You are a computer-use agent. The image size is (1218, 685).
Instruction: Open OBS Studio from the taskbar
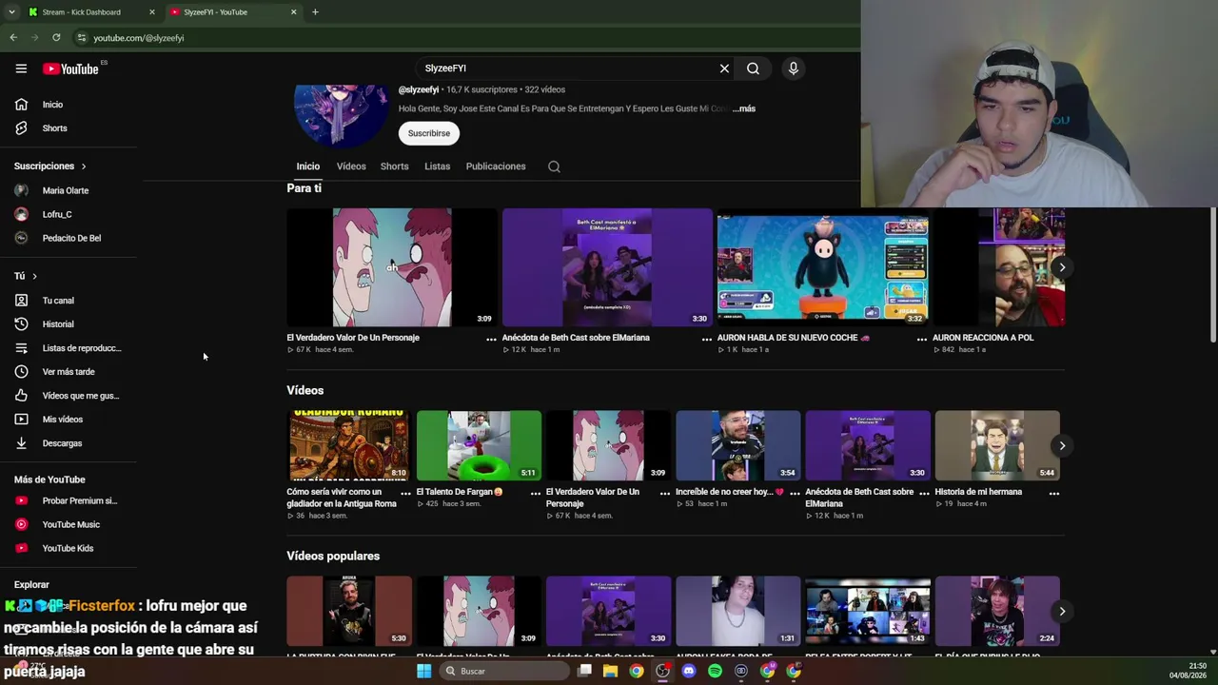coord(663,671)
